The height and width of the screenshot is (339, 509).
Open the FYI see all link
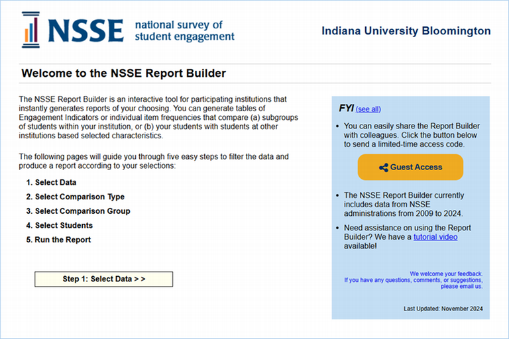click(368, 109)
